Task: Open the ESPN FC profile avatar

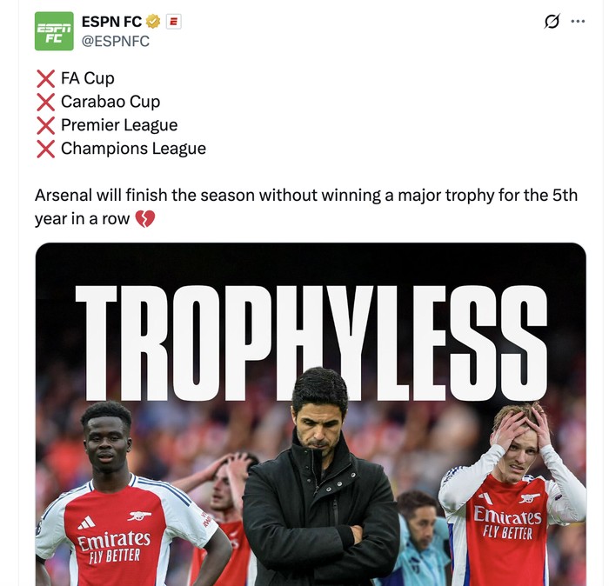Action: click(54, 31)
